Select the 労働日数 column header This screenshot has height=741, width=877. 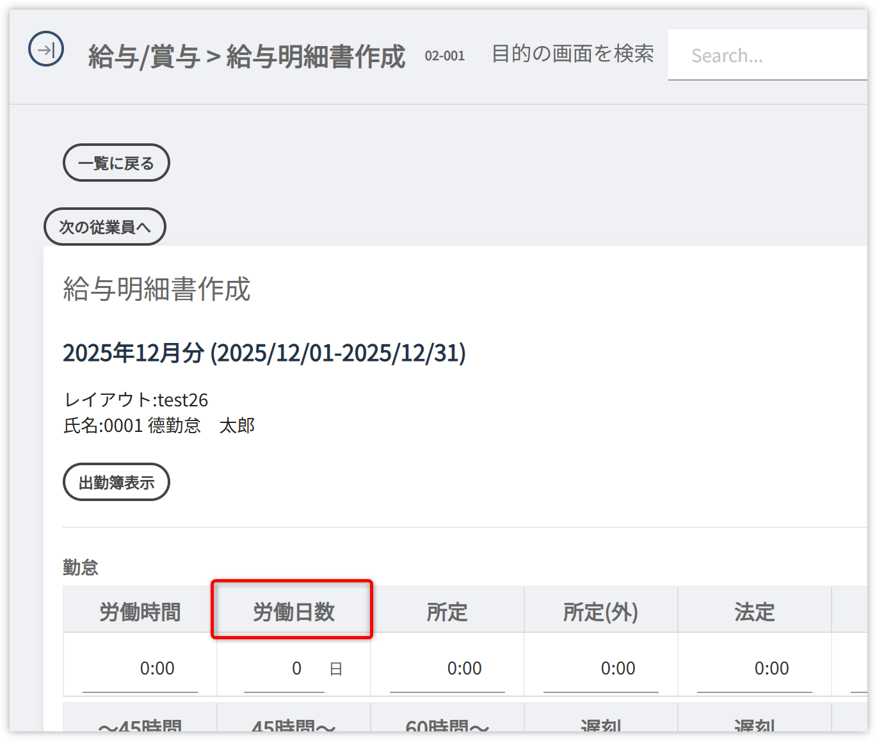(x=293, y=612)
